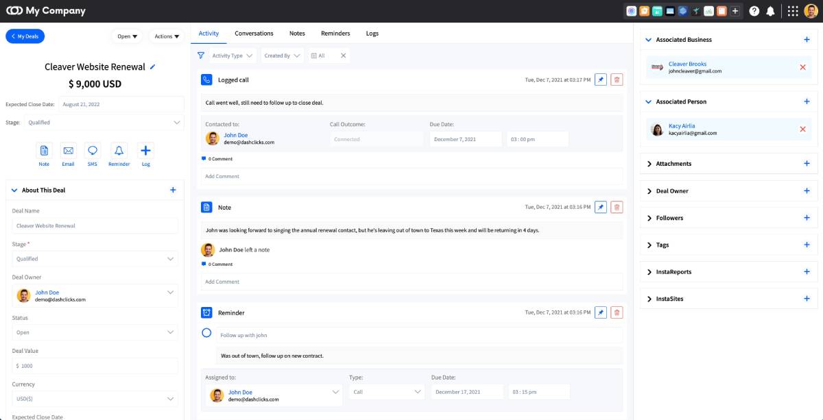Open the notifications bell in header

pos(771,11)
